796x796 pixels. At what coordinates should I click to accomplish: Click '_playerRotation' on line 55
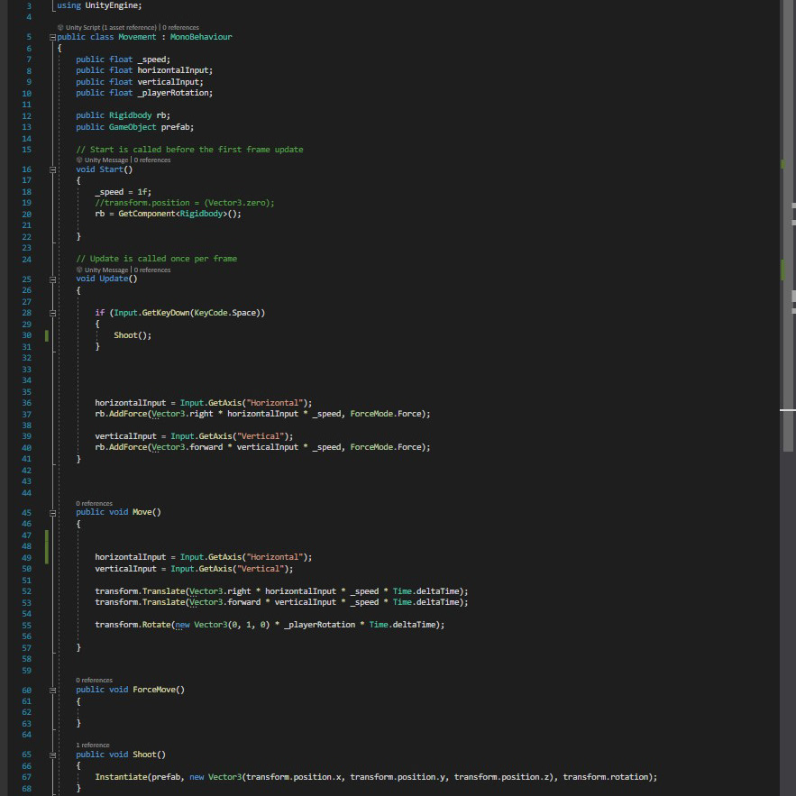pos(319,625)
